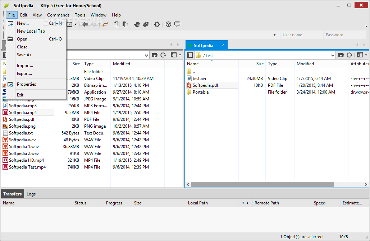Image resolution: width=370 pixels, height=241 pixels.
Task: Click the Paste toolbar icon
Action: 125,24
